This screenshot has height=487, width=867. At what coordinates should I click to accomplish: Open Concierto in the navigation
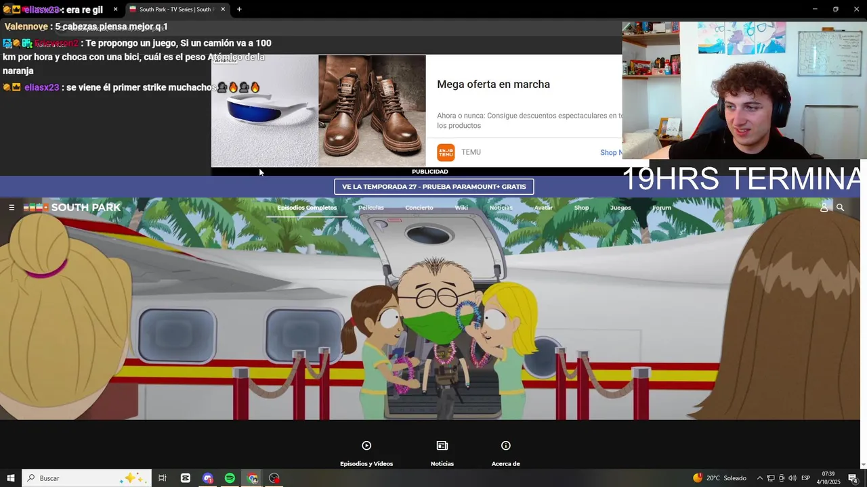pos(419,208)
